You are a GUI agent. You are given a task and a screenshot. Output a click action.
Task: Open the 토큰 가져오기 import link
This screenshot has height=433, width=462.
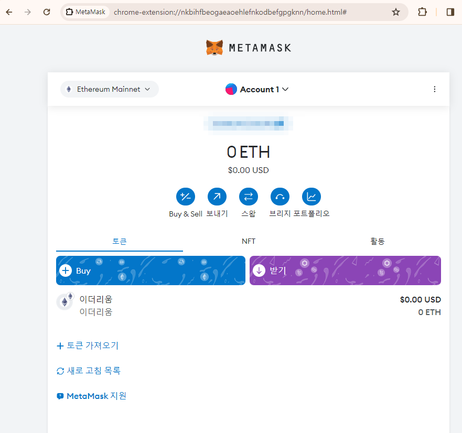click(87, 345)
